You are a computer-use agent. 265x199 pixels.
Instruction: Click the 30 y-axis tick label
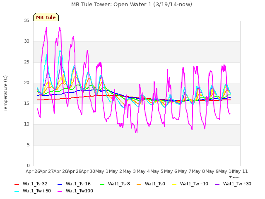26,41
